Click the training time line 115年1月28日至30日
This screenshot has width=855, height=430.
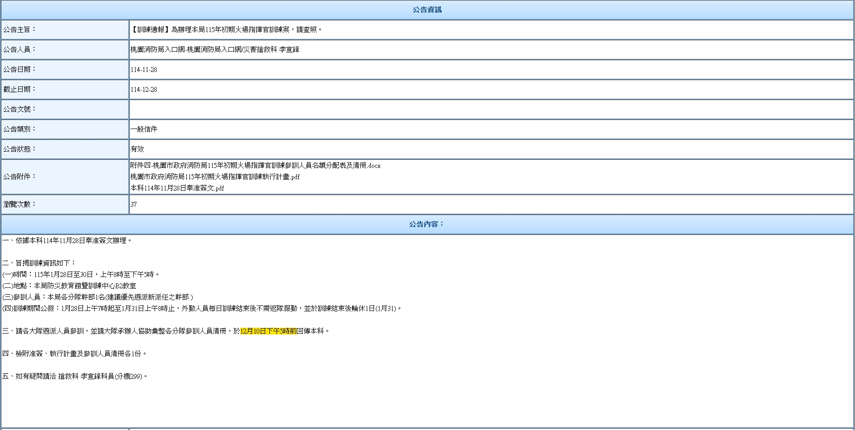click(81, 275)
